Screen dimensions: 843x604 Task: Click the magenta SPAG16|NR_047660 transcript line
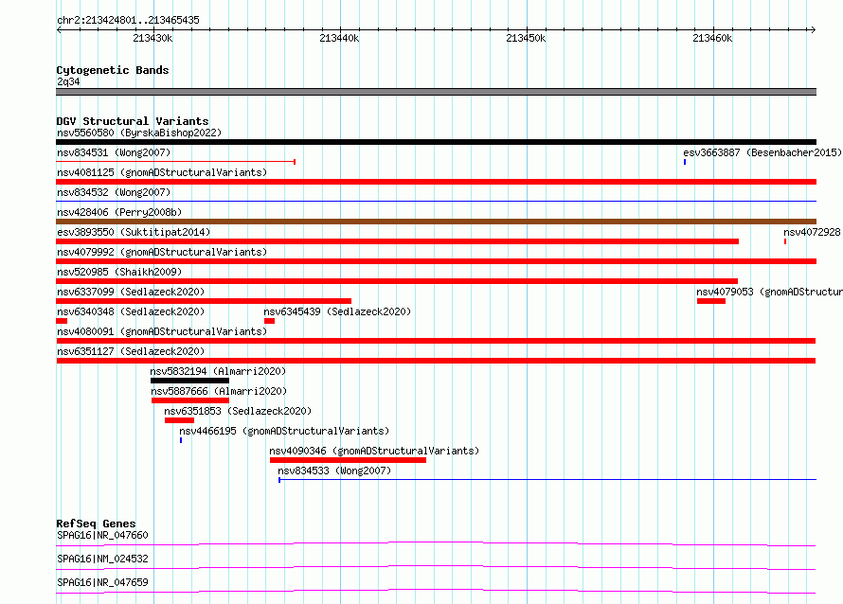(x=436, y=543)
